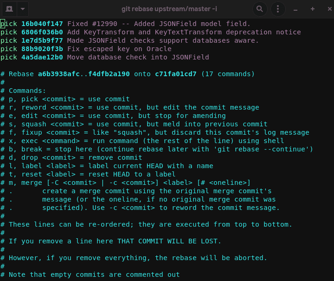Image resolution: width=334 pixels, height=281 pixels.
Task: Click the 'Fix escaped key on Oracle' line
Action: pos(119,49)
